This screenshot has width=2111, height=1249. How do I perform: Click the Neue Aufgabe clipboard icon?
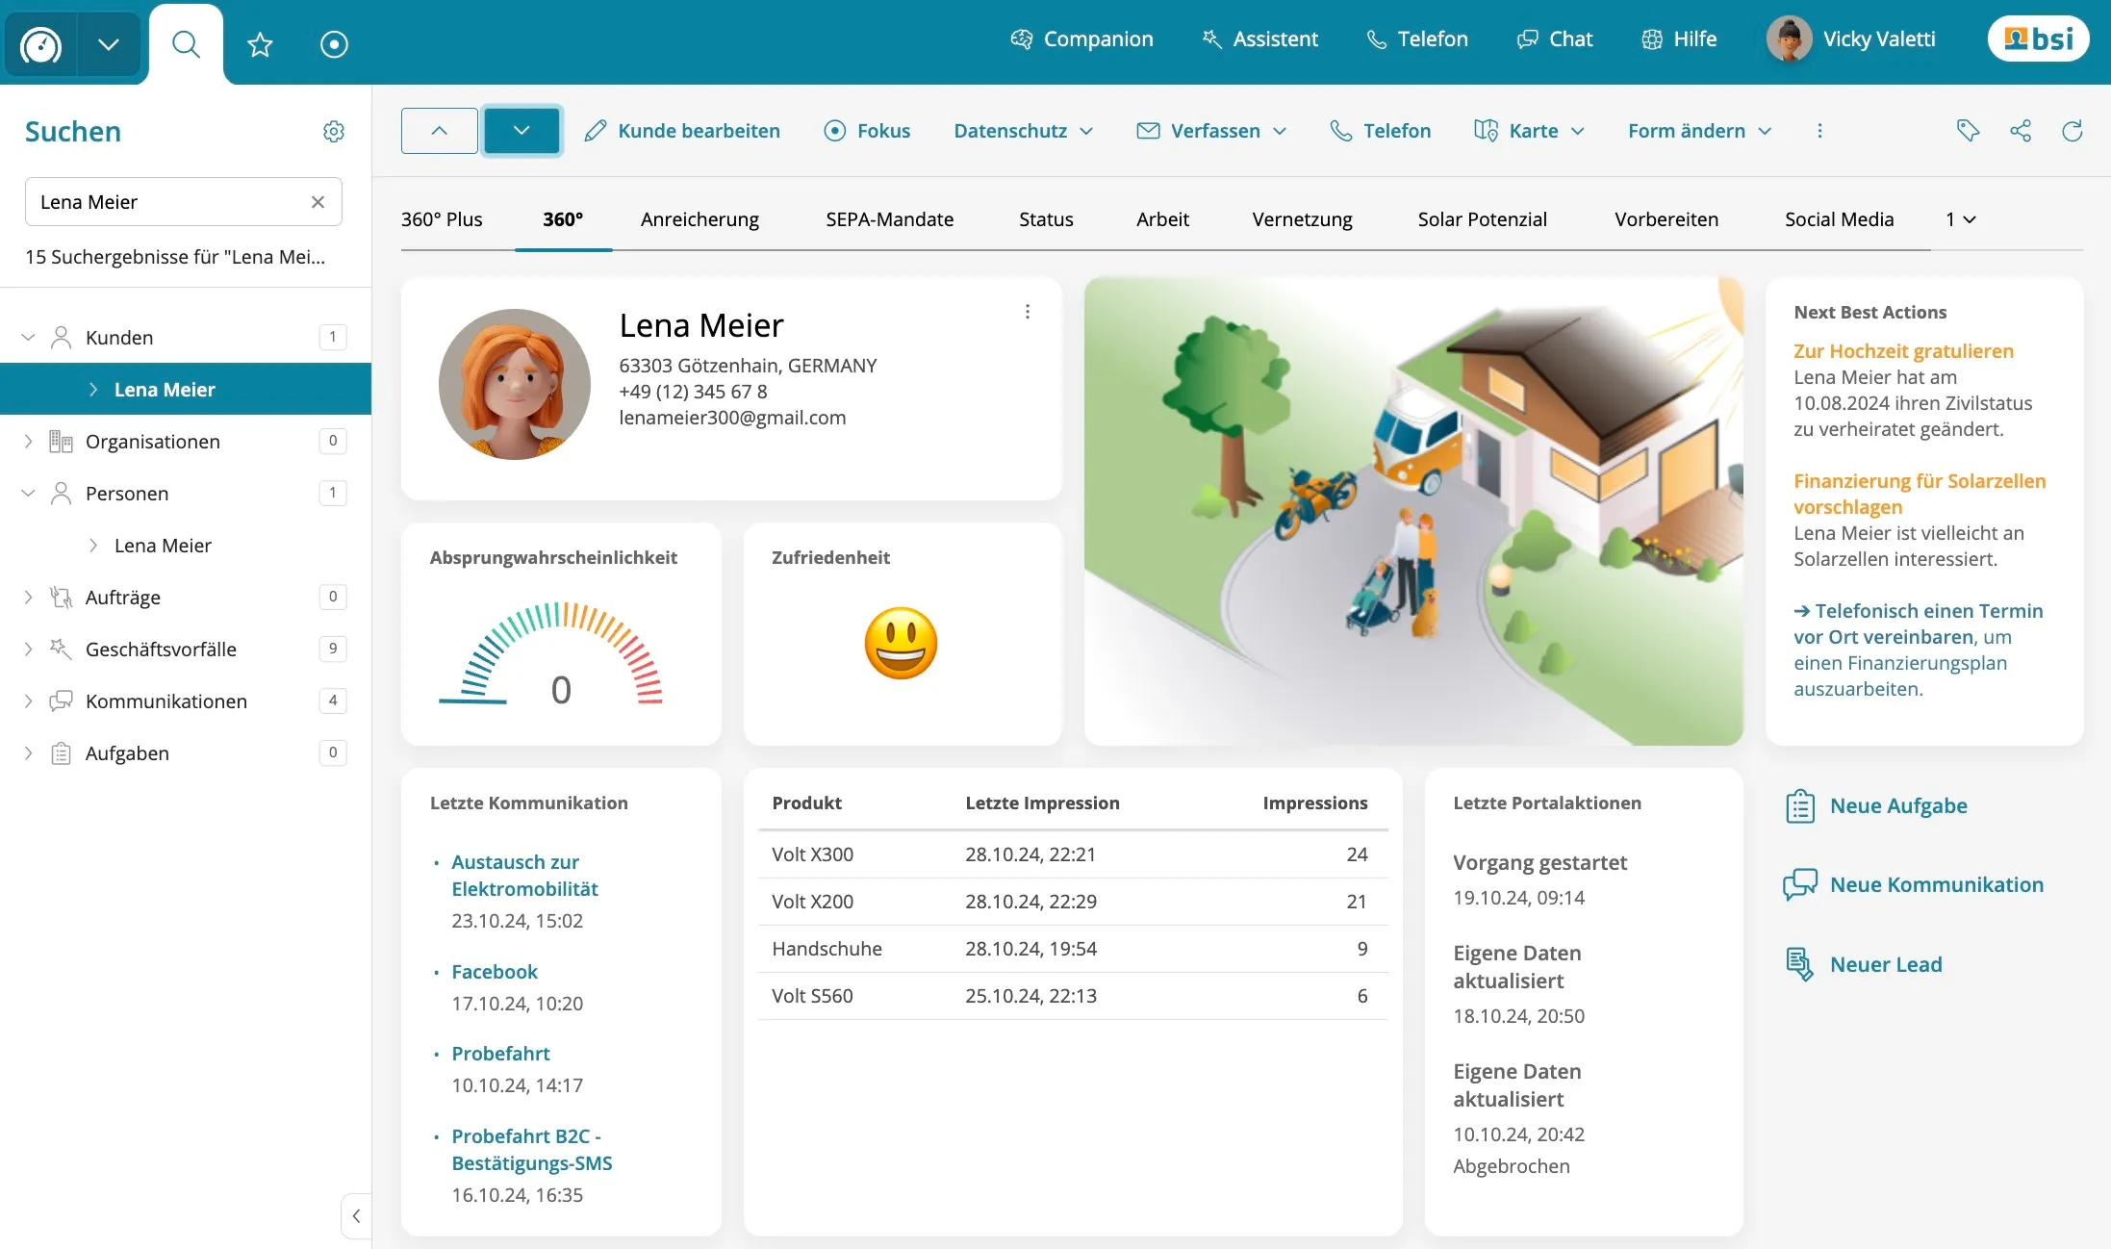coord(1799,806)
